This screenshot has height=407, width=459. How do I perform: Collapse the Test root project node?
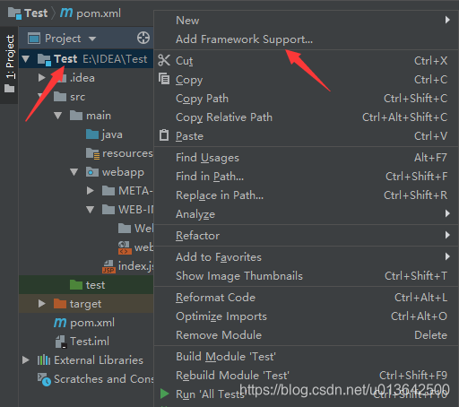click(26, 59)
